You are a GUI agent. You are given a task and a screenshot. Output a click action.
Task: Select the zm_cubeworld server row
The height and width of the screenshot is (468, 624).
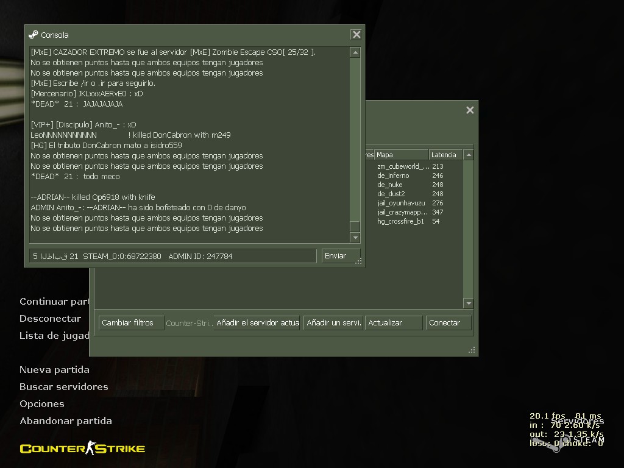414,166
